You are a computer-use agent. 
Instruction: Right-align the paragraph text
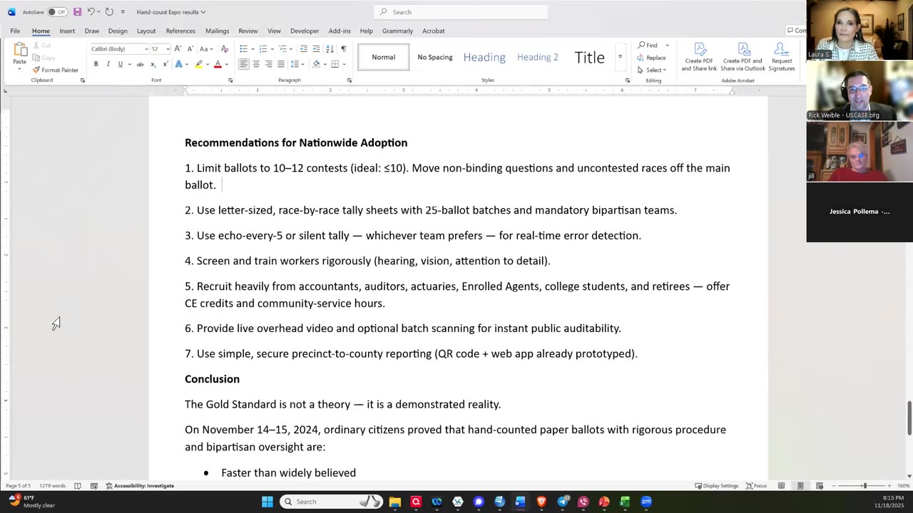pyautogui.click(x=269, y=64)
